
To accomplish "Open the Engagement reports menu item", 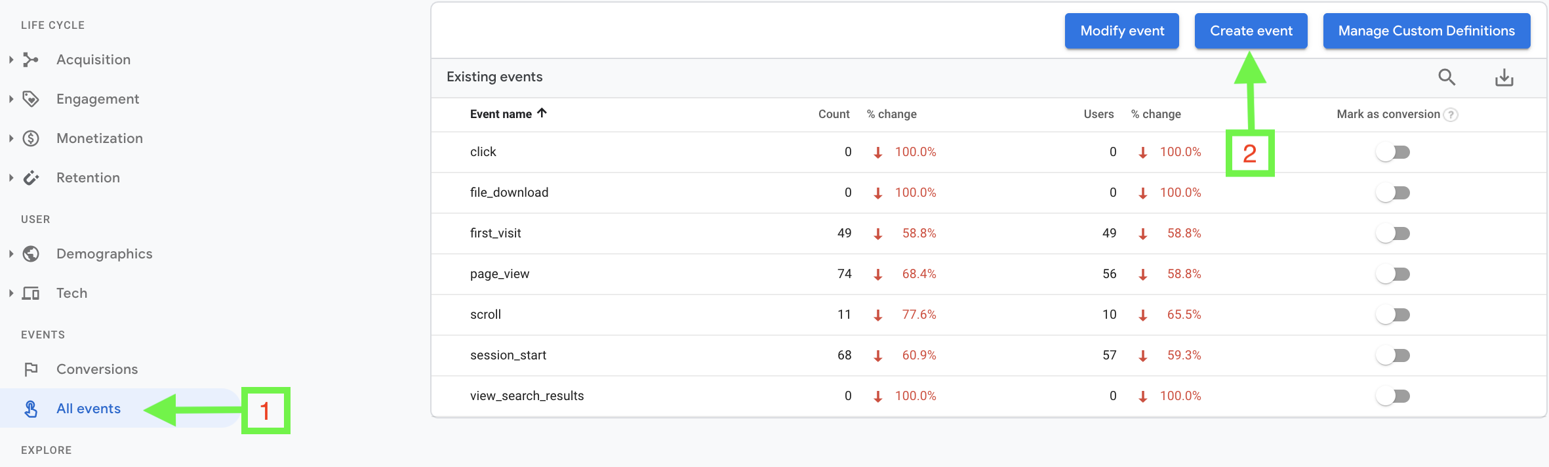I will click(98, 99).
